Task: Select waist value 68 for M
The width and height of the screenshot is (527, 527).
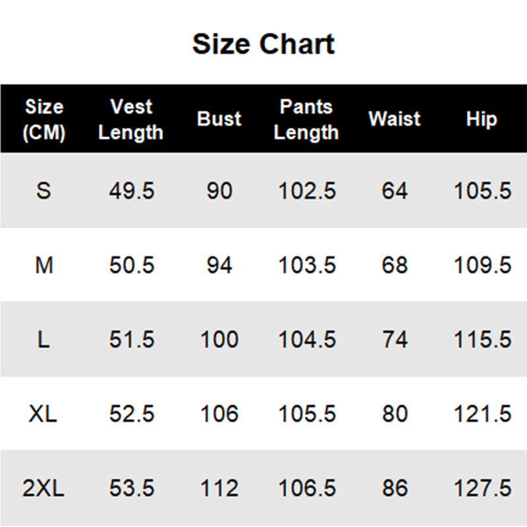Action: (395, 265)
